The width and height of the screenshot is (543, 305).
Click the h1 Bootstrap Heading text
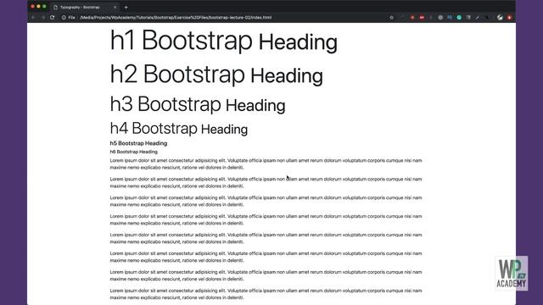coord(224,41)
